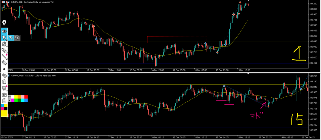The image size is (321, 140).
Task: Click time label 18 Dec 22:15 on the M15 axis
Action: click(265, 137)
